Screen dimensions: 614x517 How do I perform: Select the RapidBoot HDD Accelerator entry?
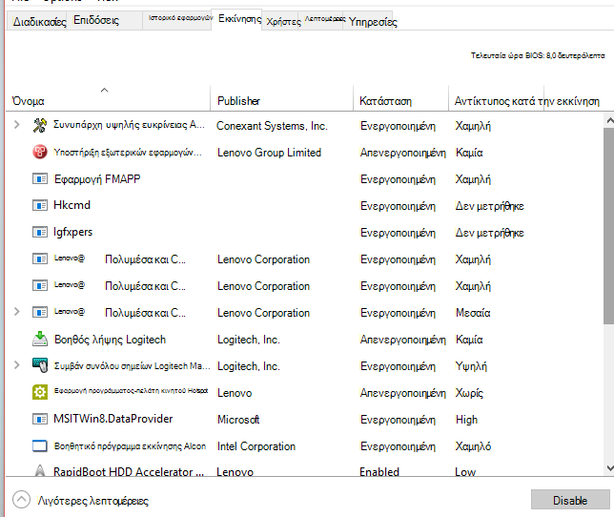pyautogui.click(x=129, y=471)
